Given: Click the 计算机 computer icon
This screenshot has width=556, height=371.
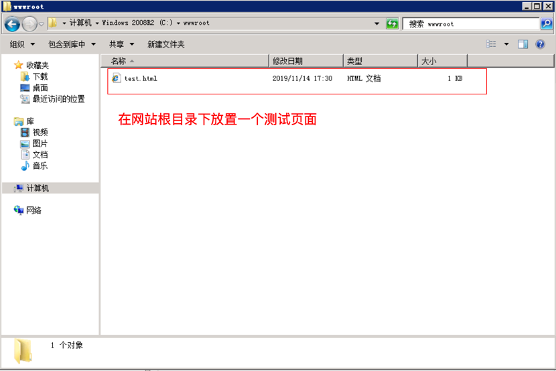Looking at the screenshot, I should tap(19, 188).
